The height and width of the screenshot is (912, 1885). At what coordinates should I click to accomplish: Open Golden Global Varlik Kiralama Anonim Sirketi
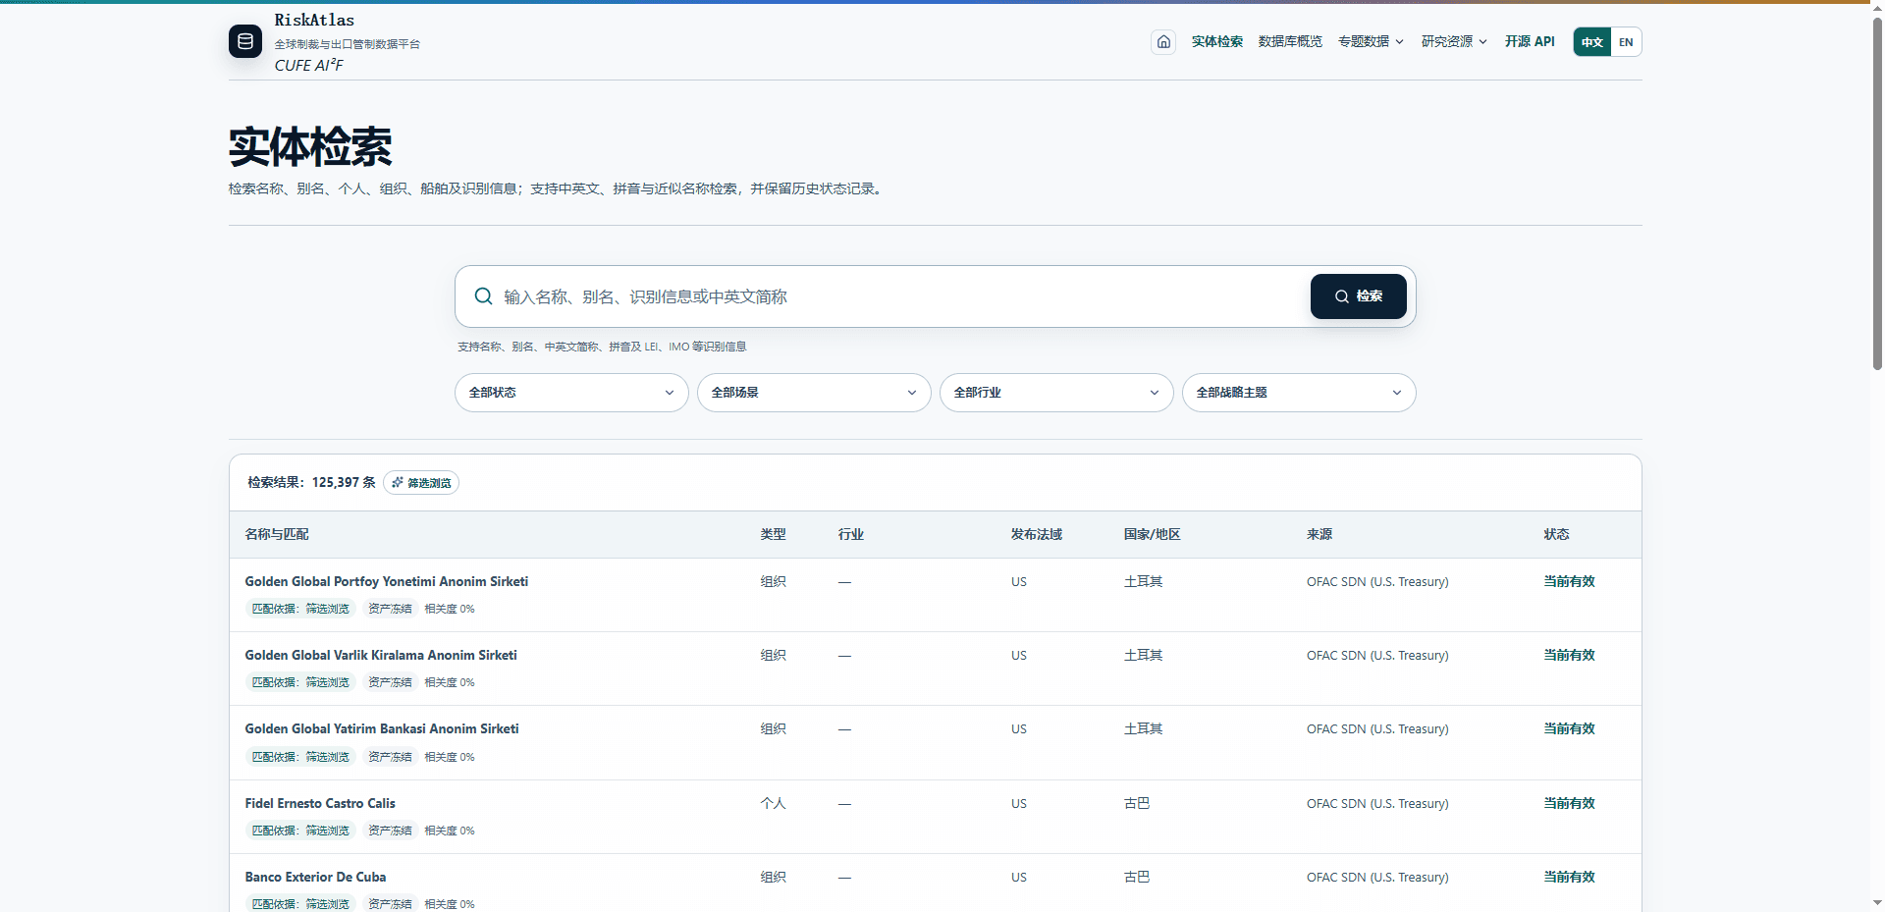381,655
